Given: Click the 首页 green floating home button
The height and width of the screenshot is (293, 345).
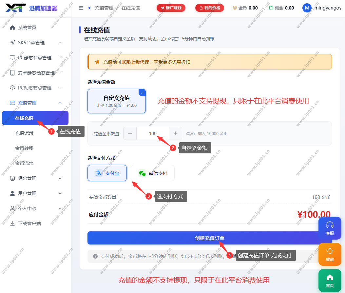Looking at the screenshot, I should 330,281.
